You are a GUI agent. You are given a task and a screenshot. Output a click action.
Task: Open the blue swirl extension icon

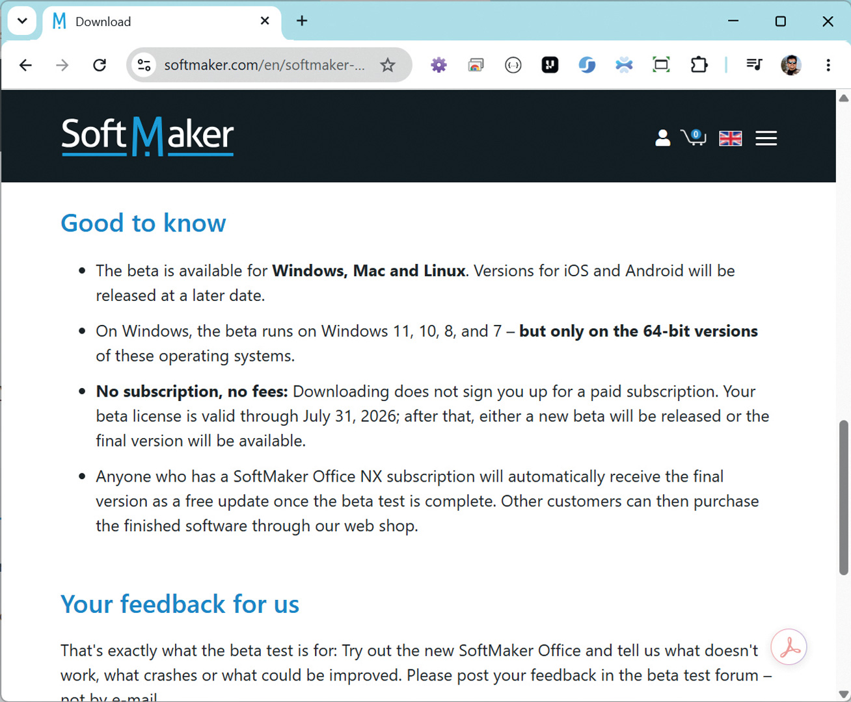pyautogui.click(x=588, y=65)
